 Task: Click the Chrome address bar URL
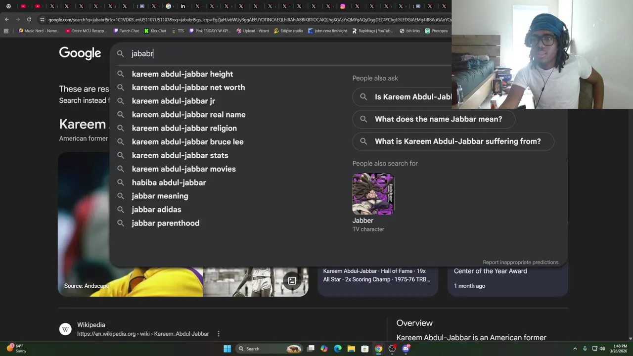click(x=249, y=20)
